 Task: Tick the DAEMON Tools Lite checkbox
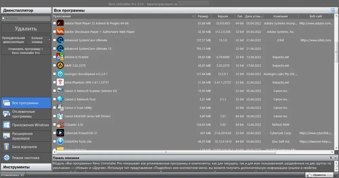(x=55, y=142)
